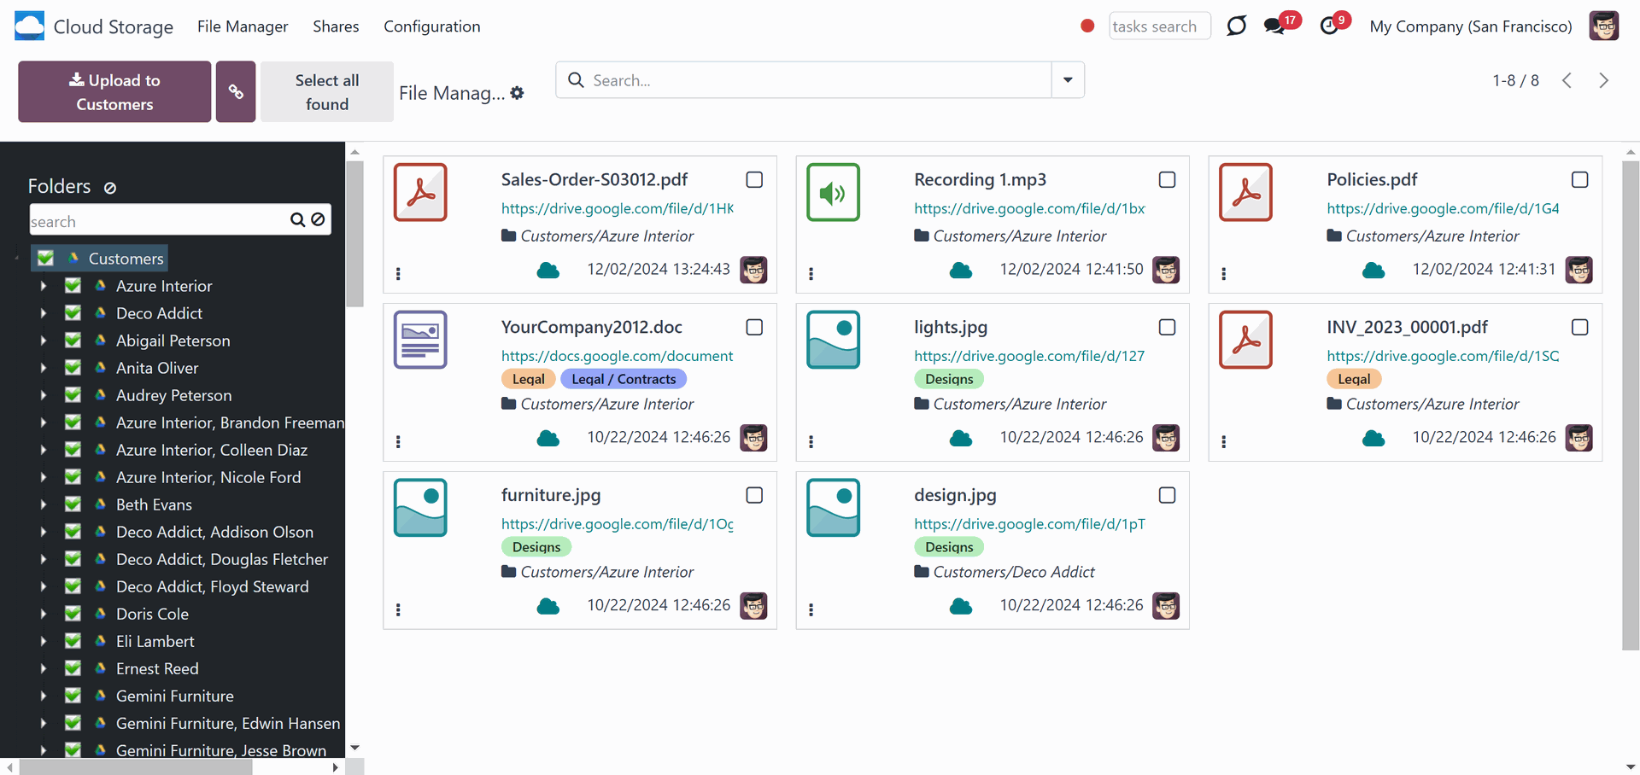Uncheck the Customers root folder checkbox
Viewport: 1640px width, 775px height.
point(46,258)
